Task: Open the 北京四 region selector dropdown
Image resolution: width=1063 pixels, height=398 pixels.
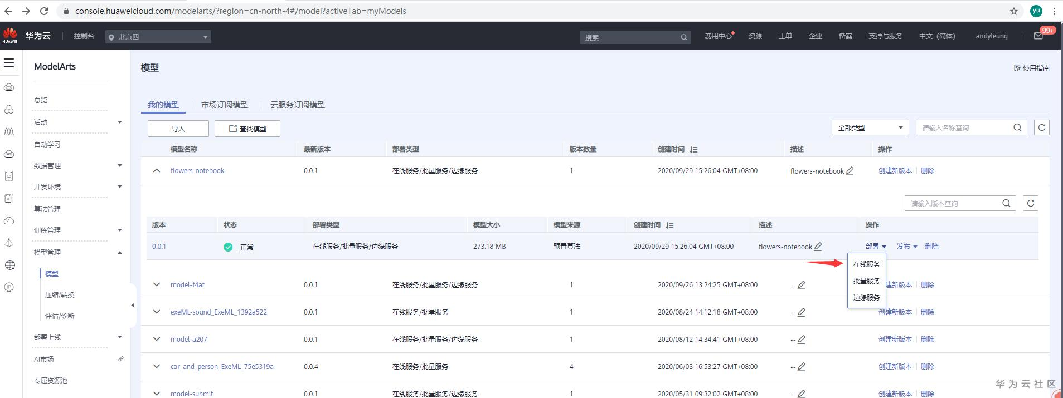Action: pyautogui.click(x=158, y=37)
